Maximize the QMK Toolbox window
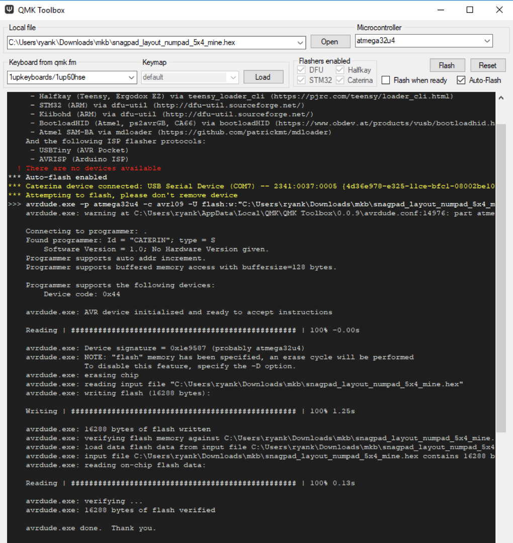Viewport: 513px width, 543px height. pos(470,10)
